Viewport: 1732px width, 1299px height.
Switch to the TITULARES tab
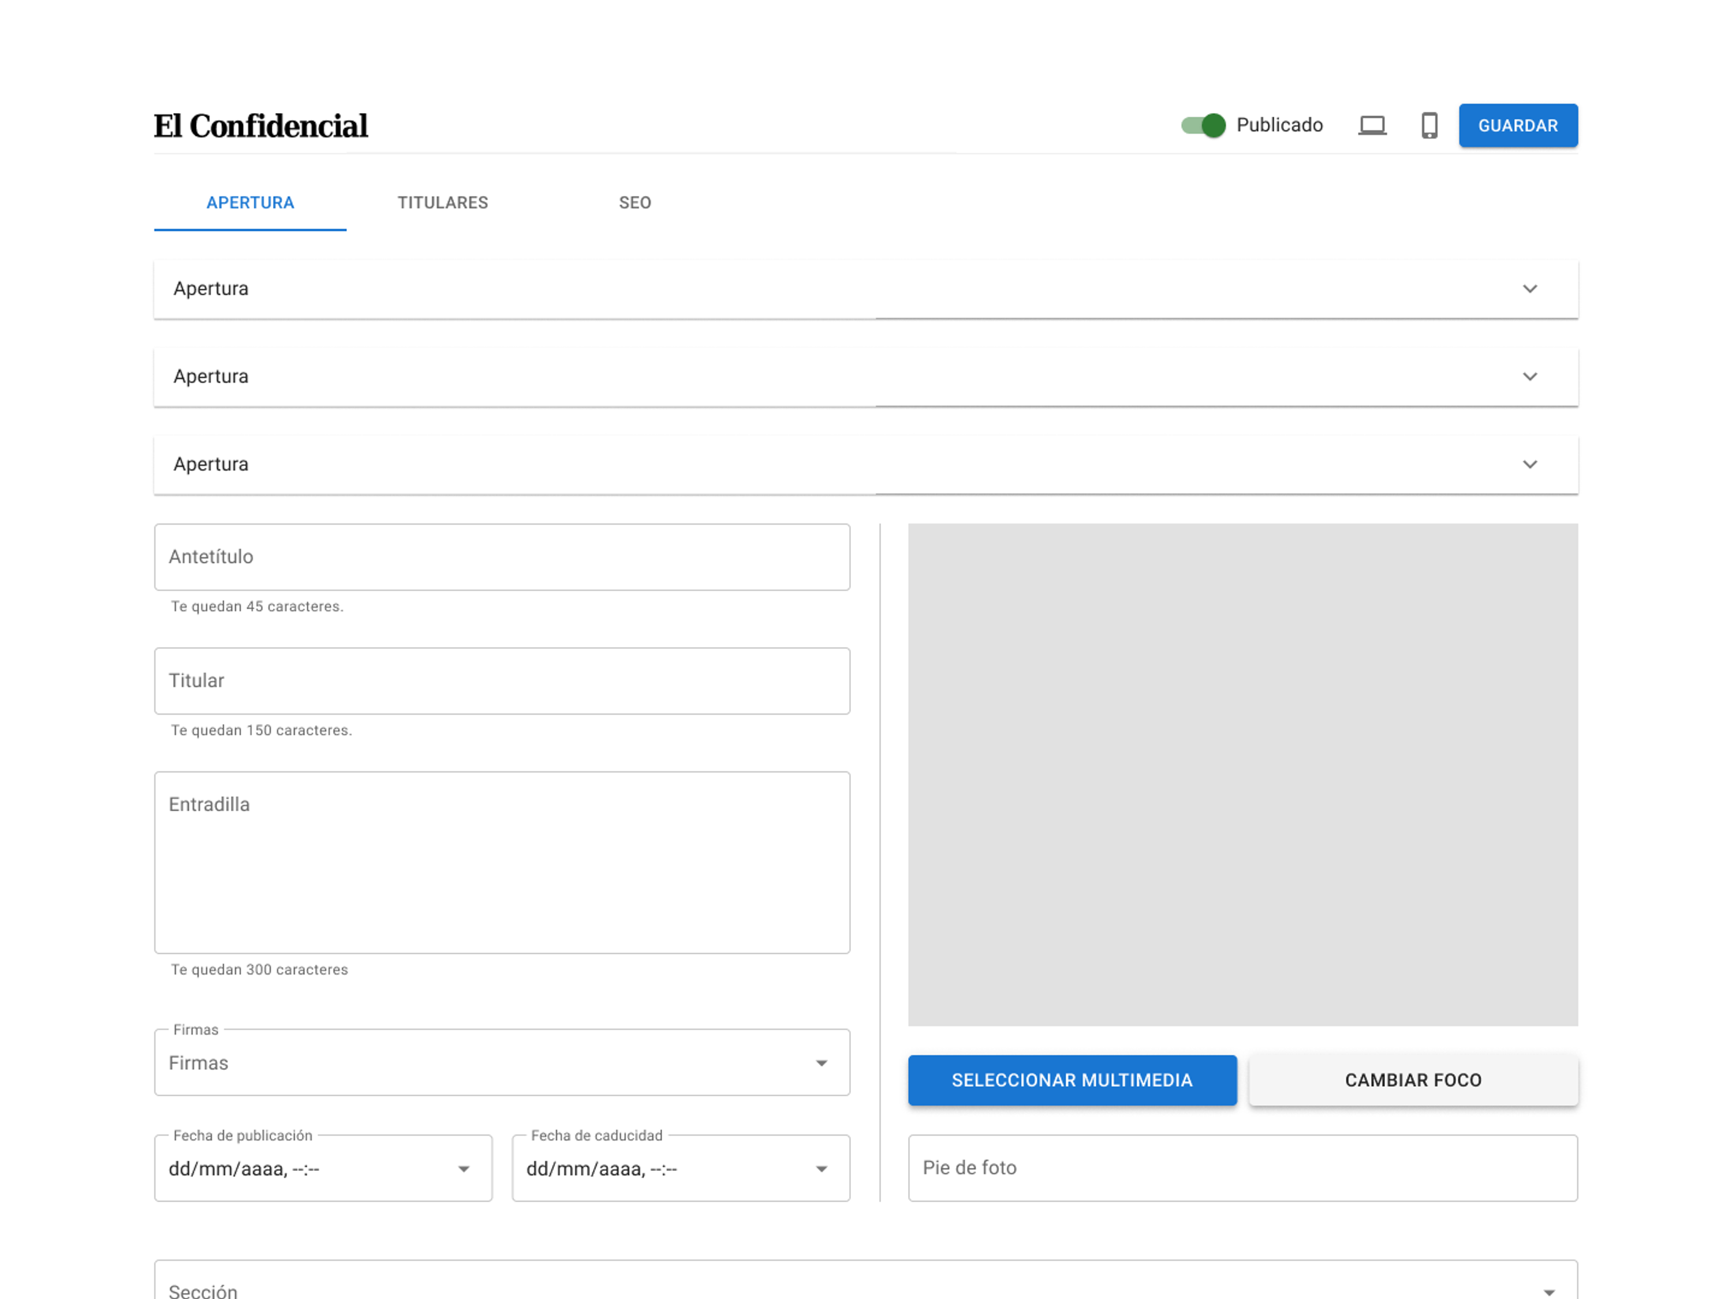442,203
